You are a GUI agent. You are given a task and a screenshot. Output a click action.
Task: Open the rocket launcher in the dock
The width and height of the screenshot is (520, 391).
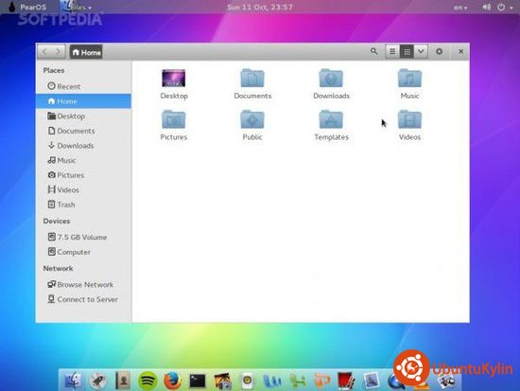[x=98, y=381]
